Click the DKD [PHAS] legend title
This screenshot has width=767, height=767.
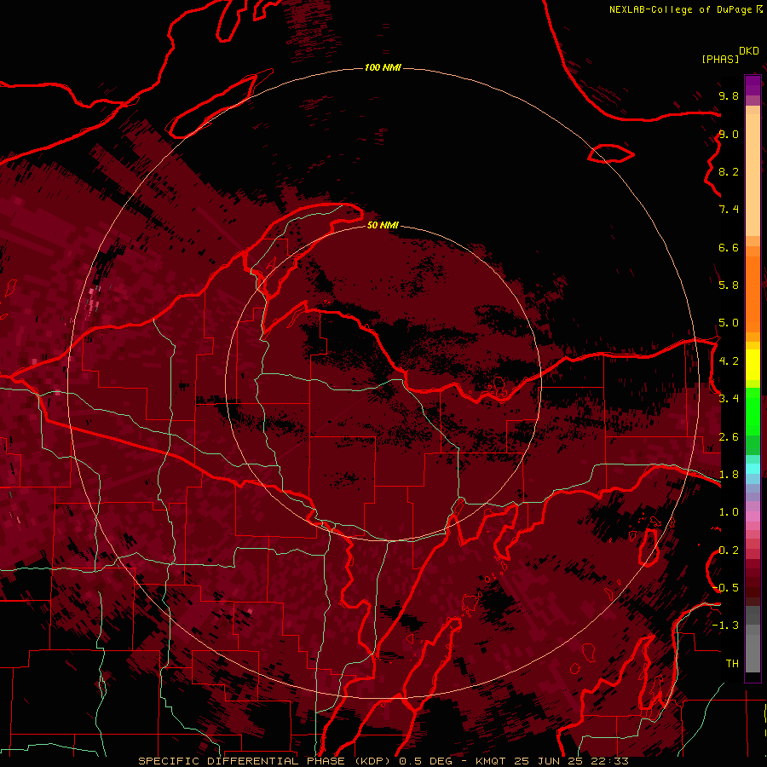click(730, 55)
